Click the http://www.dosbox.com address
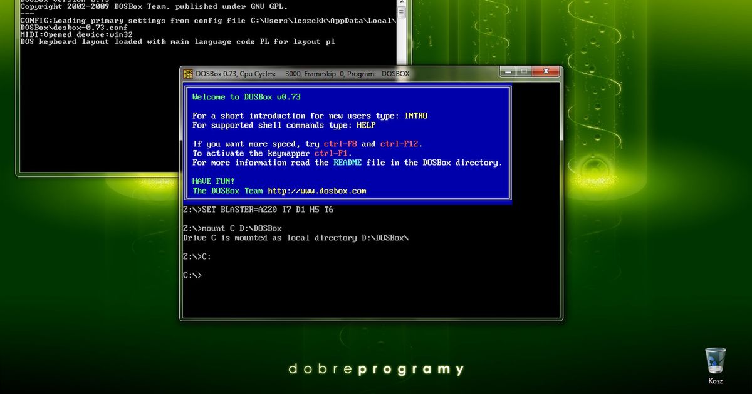Image resolution: width=752 pixels, height=394 pixels. pyautogui.click(x=316, y=191)
